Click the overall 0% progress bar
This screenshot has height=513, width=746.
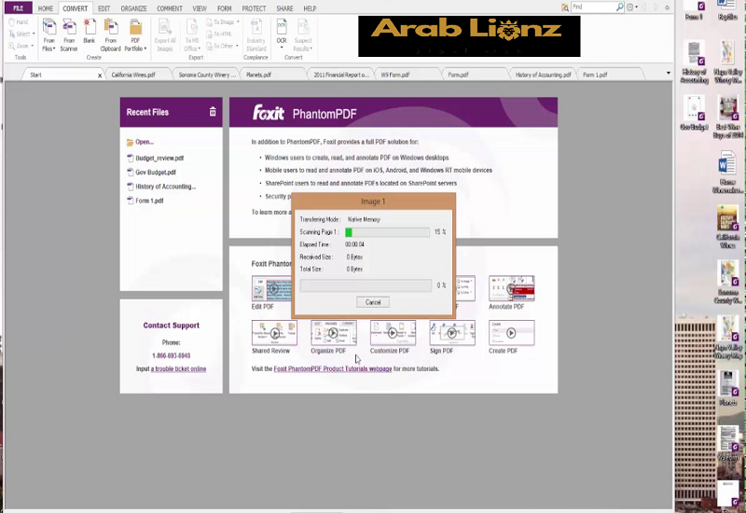(366, 285)
